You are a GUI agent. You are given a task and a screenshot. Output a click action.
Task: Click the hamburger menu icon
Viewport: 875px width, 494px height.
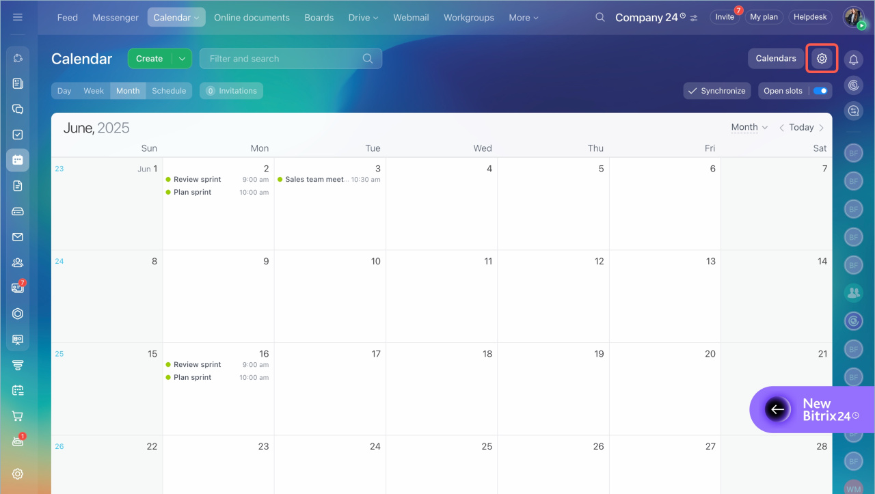(x=18, y=17)
